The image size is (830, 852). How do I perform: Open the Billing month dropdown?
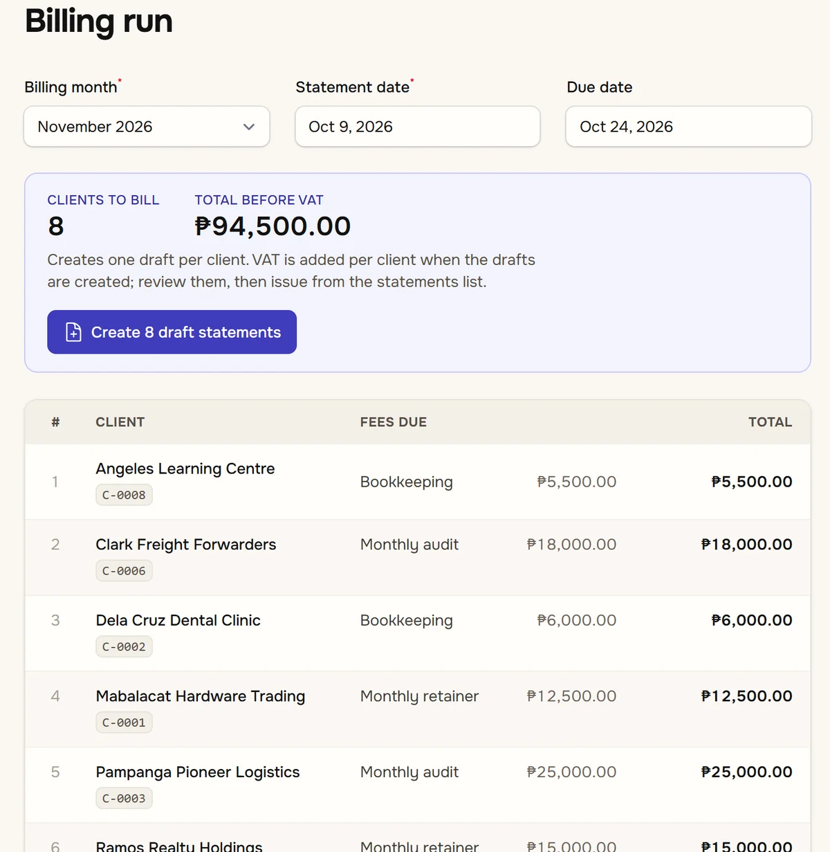point(147,127)
